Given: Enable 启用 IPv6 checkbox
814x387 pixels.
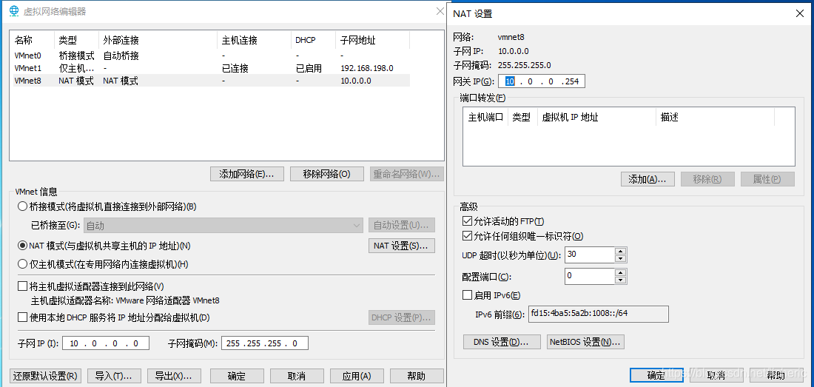Looking at the screenshot, I should tap(467, 295).
